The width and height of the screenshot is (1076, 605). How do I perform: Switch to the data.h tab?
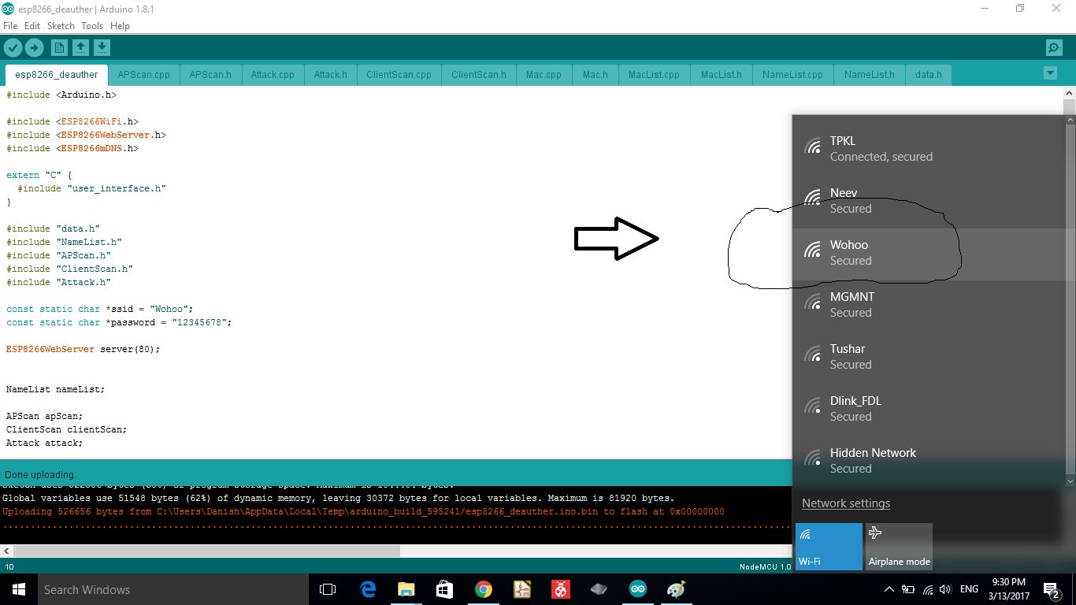(x=929, y=75)
